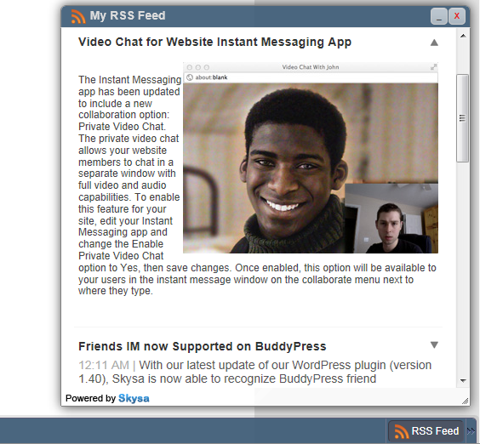Screen dimensions: 480x444
Task: Click the scrollbar down arrow
Action: tap(463, 381)
